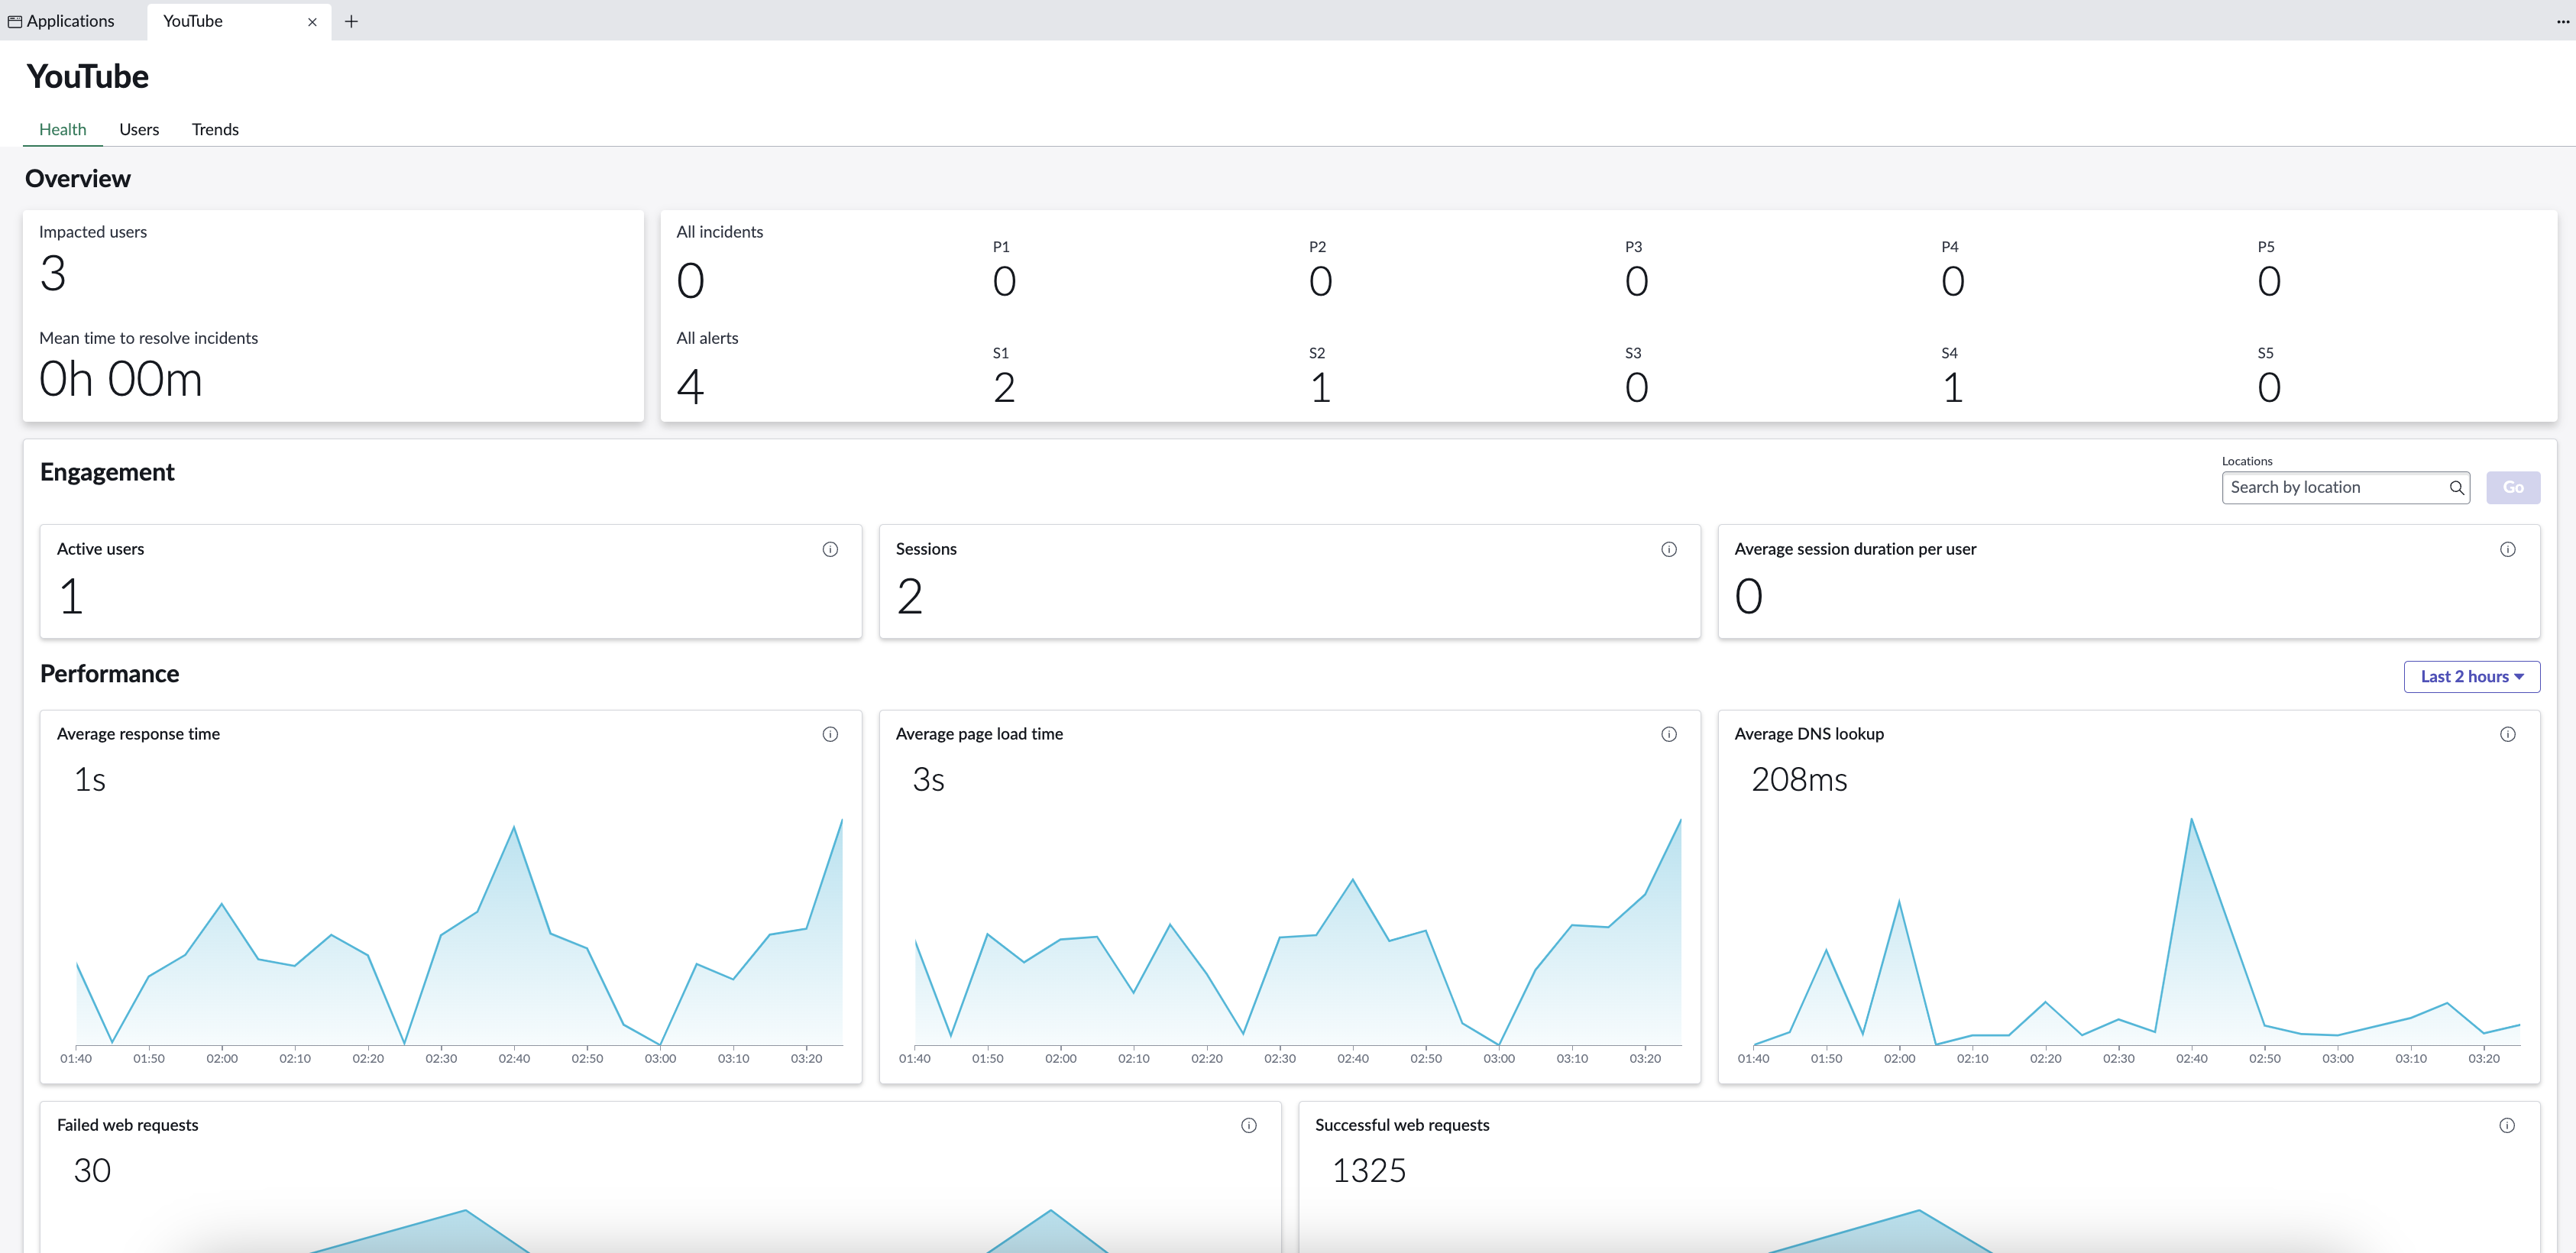
Task: Click the P5 incidents count
Action: [x=2268, y=281]
